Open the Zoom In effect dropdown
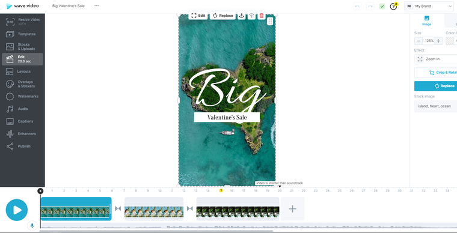Image resolution: width=457 pixels, height=233 pixels. point(436,59)
